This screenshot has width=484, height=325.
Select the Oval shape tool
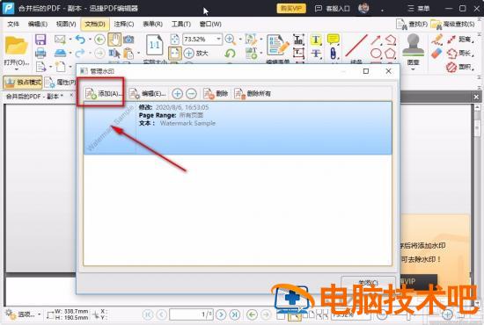click(376, 54)
